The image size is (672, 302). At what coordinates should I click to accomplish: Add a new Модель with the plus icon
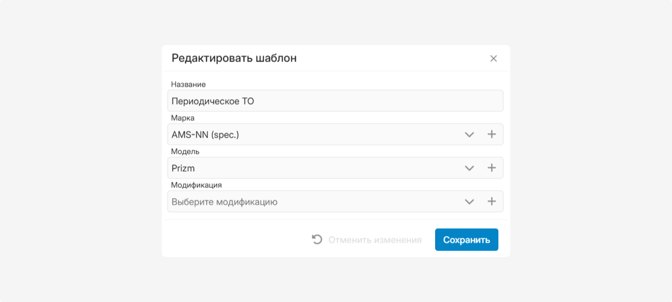pyautogui.click(x=492, y=168)
